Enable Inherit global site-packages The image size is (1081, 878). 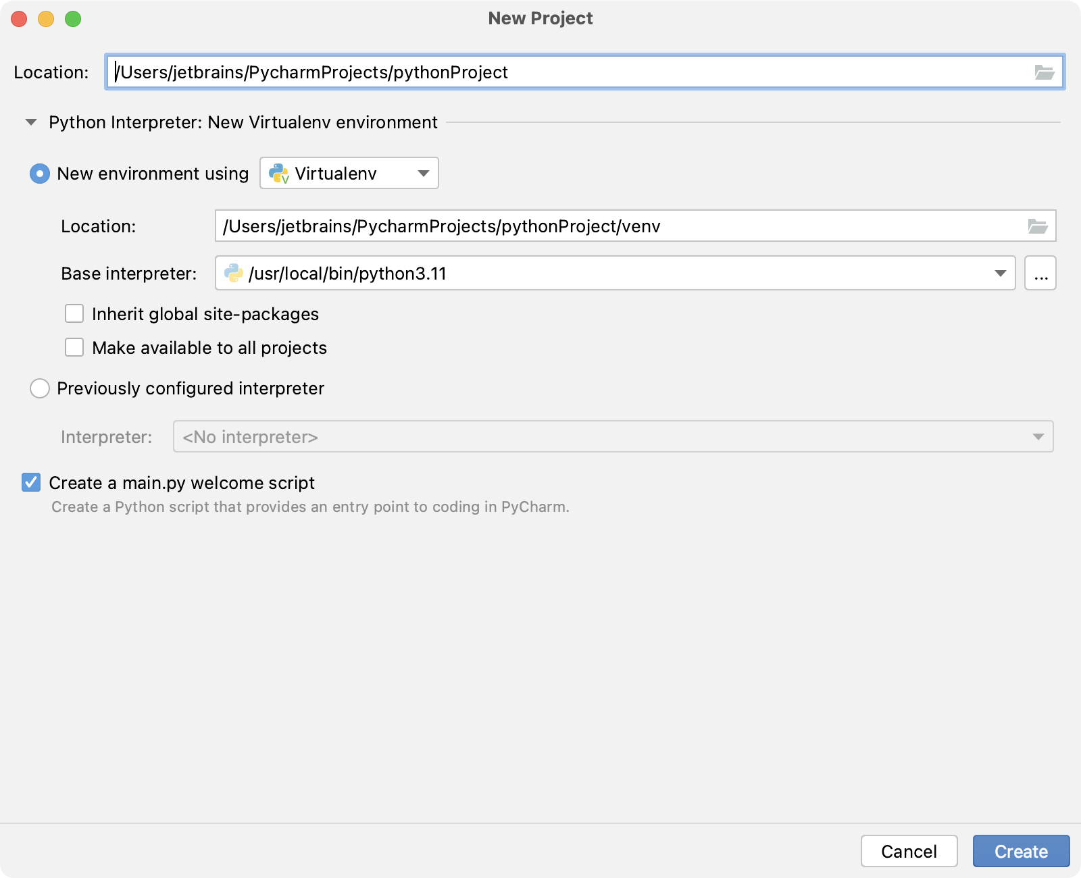(74, 313)
